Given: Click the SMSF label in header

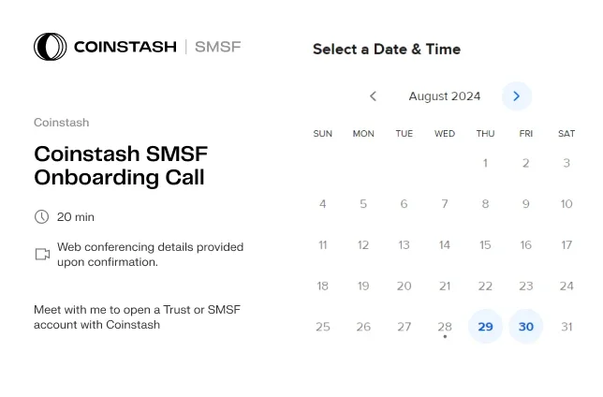Looking at the screenshot, I should (x=217, y=47).
